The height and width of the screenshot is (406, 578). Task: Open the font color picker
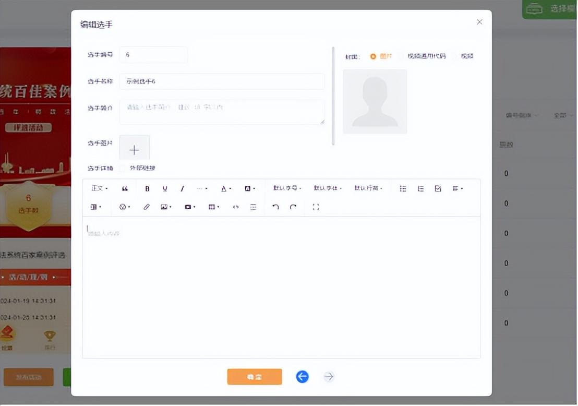click(225, 189)
